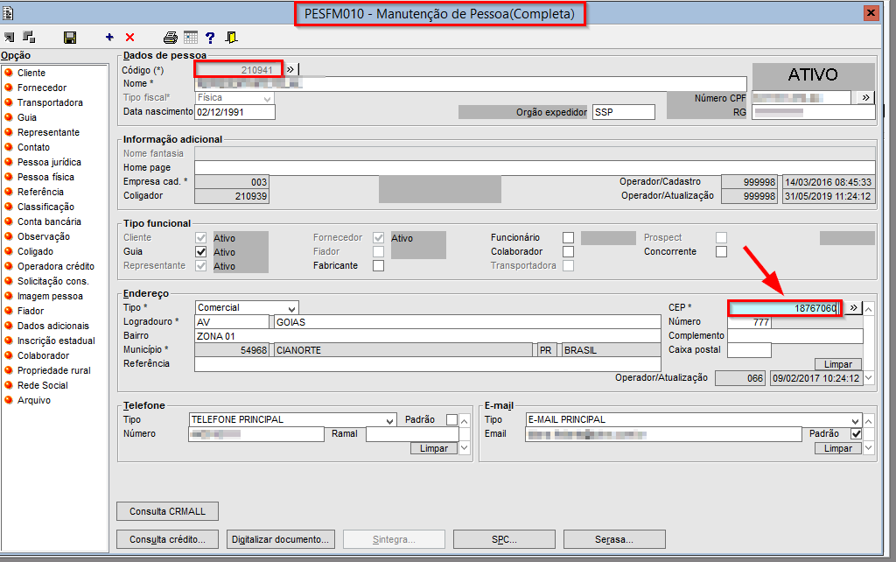The height and width of the screenshot is (562, 896).
Task: Select Transportadora in the option list
Action: click(50, 102)
